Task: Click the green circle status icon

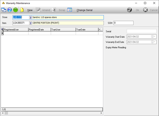Action: click(x=16, y=10)
